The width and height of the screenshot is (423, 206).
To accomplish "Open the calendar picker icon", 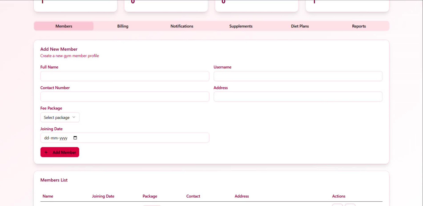I will (75, 138).
